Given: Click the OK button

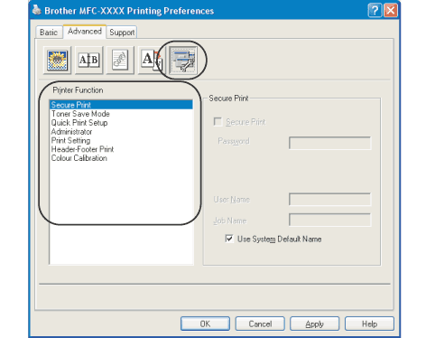Looking at the screenshot, I should coord(205,324).
